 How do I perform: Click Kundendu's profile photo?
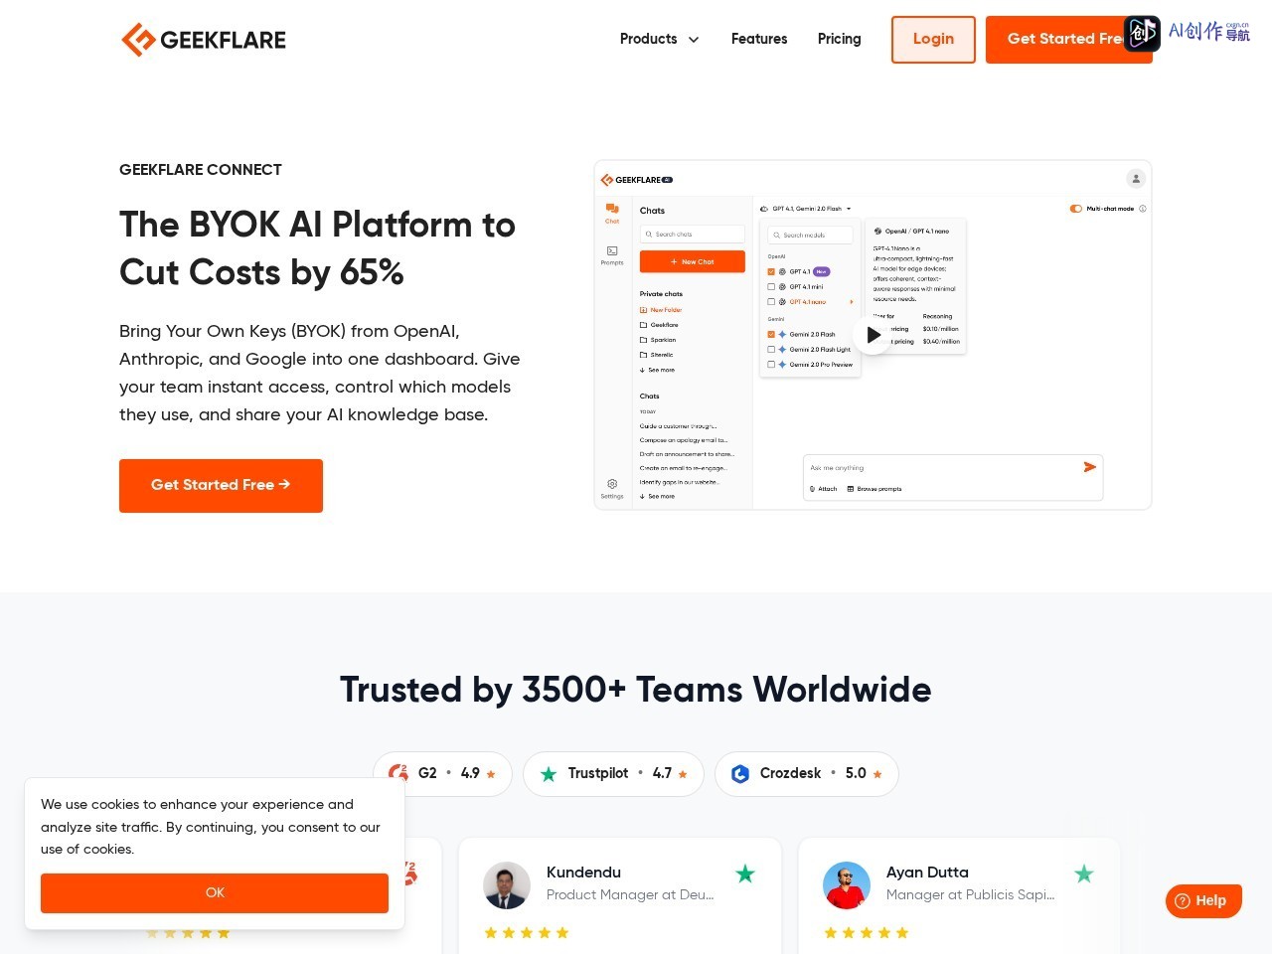[x=507, y=885]
